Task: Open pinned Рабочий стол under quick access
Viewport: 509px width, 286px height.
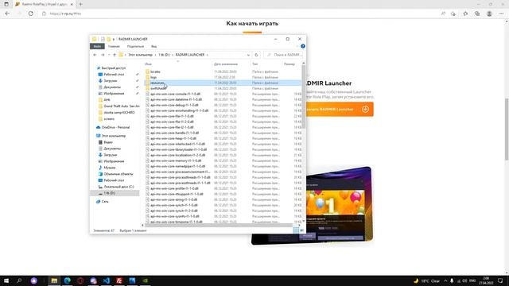Action: point(114,74)
